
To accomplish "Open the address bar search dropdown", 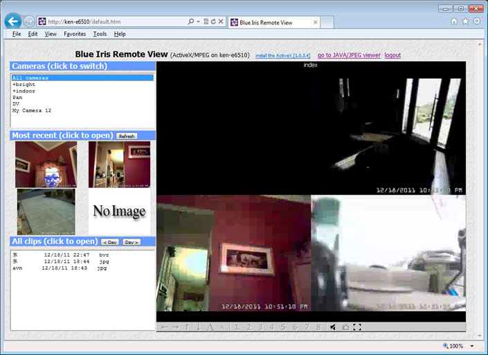I will [x=198, y=22].
